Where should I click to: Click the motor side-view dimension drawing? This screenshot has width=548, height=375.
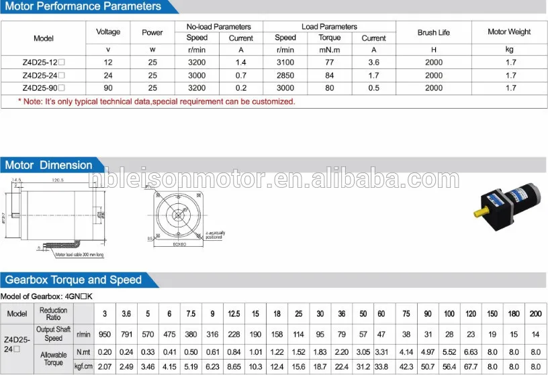point(54,218)
